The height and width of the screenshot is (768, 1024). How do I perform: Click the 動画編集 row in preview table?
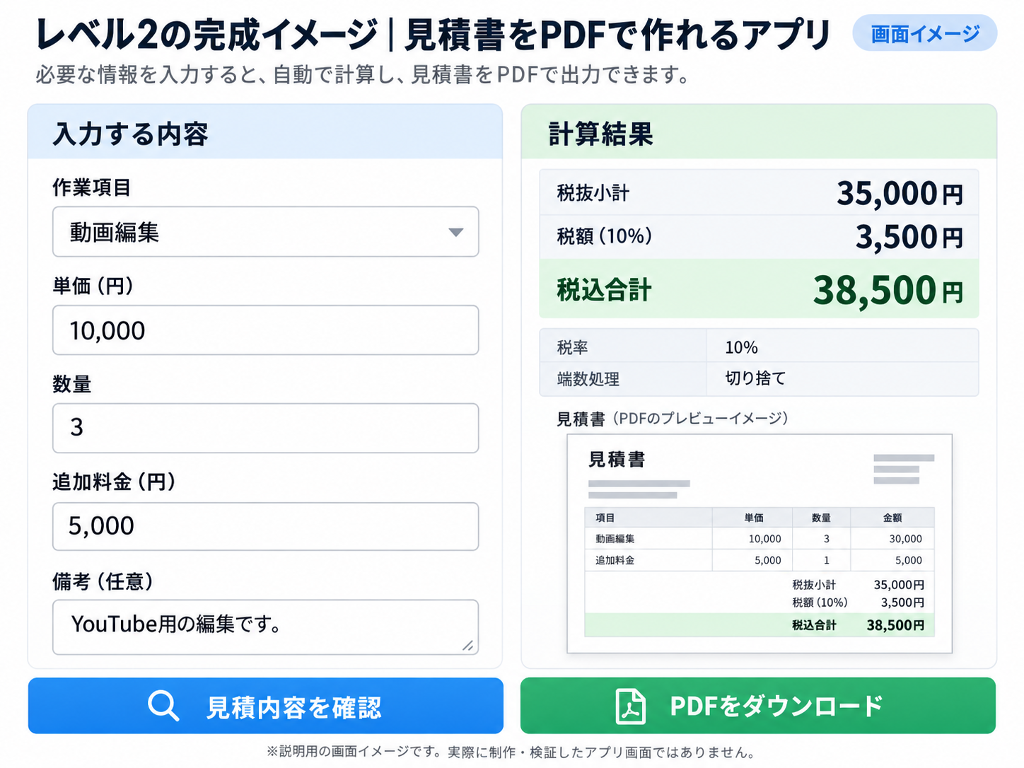(760, 539)
